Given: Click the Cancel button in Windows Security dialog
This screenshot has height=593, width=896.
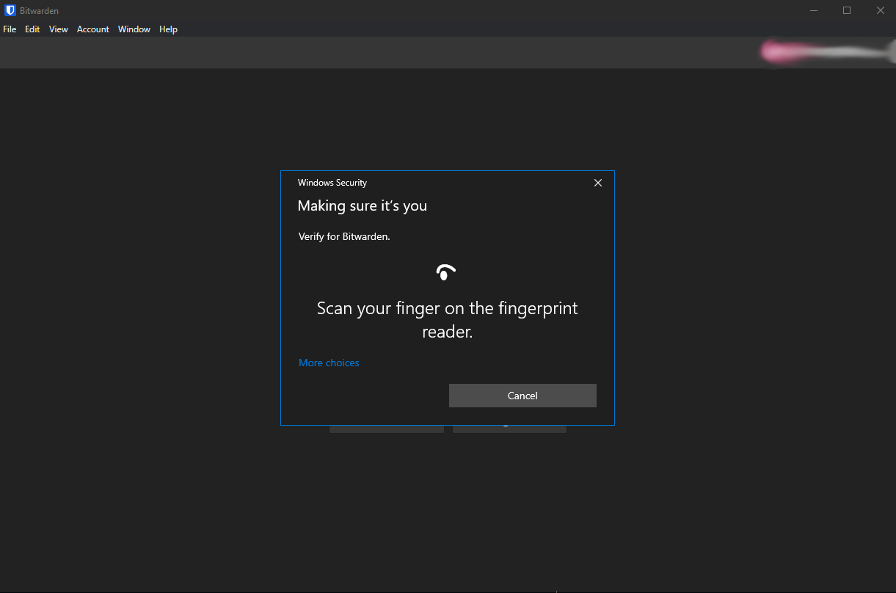Looking at the screenshot, I should coord(522,396).
